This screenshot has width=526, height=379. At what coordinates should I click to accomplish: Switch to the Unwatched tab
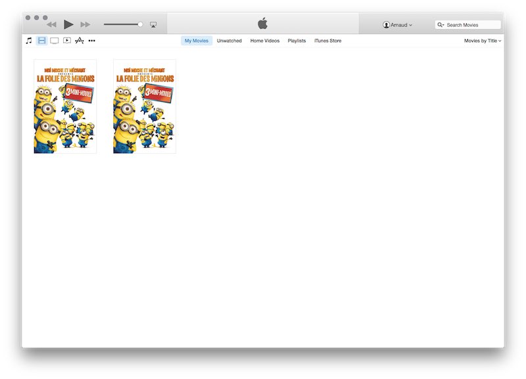(x=229, y=41)
